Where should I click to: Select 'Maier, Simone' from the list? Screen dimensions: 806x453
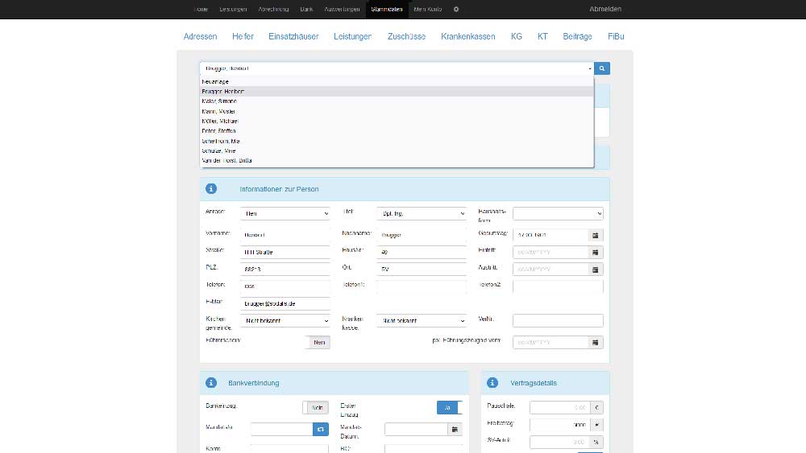(x=397, y=101)
